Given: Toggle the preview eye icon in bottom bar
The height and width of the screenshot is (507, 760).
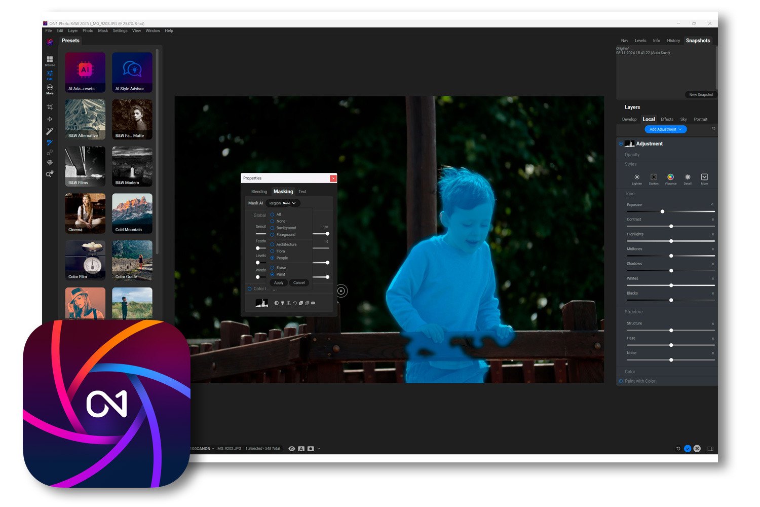Looking at the screenshot, I should (x=292, y=449).
